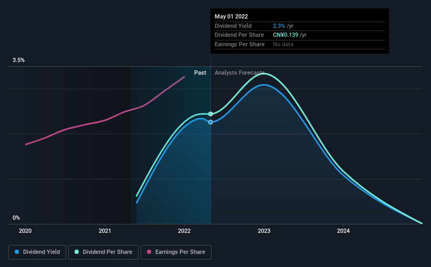Screen dimensions: 431x267
Task: Toggle the Dividend Per Share legend button
Action: tap(103, 252)
